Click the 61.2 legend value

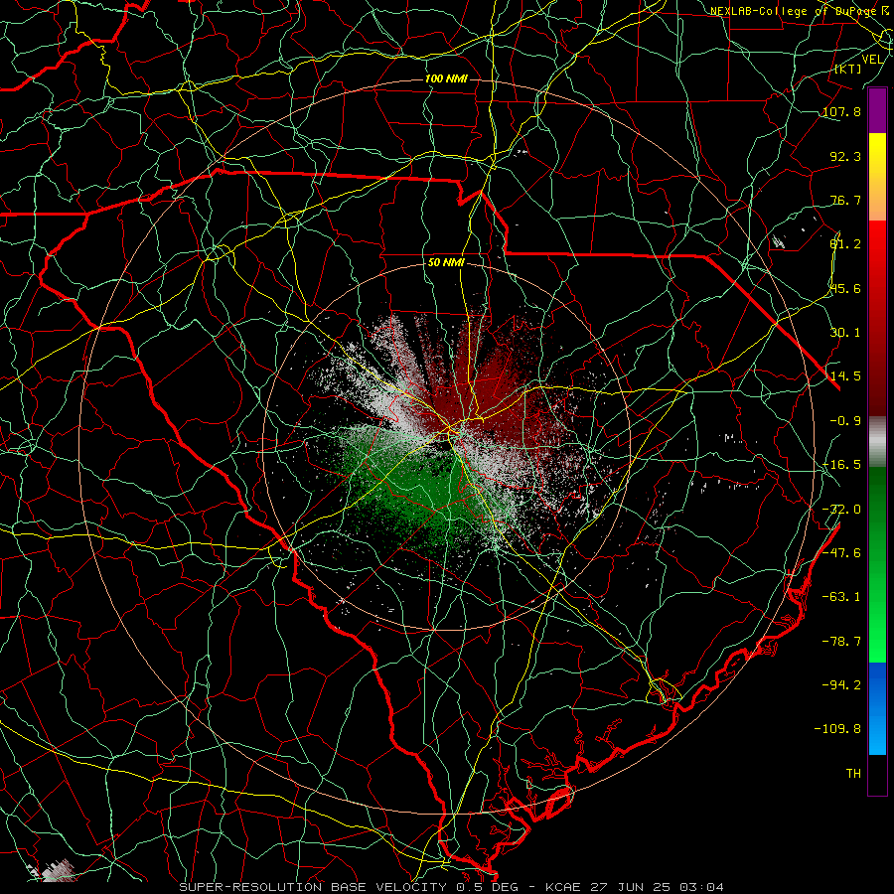(845, 244)
